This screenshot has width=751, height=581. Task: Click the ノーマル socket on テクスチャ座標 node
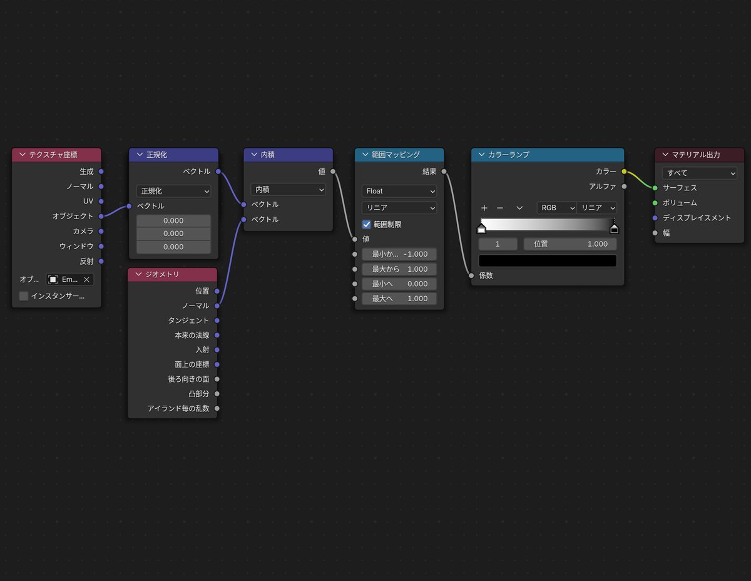[101, 186]
